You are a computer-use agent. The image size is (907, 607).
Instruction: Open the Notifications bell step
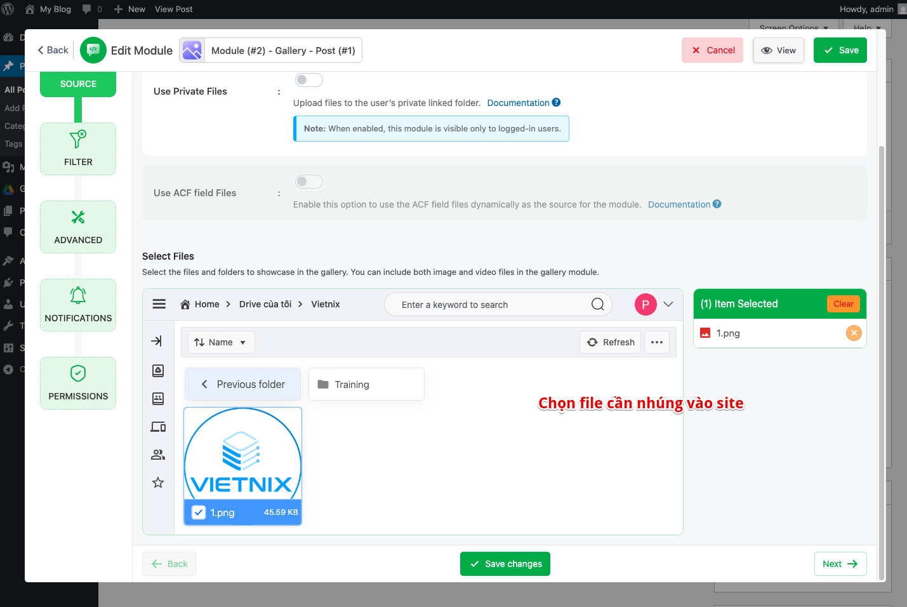[78, 305]
